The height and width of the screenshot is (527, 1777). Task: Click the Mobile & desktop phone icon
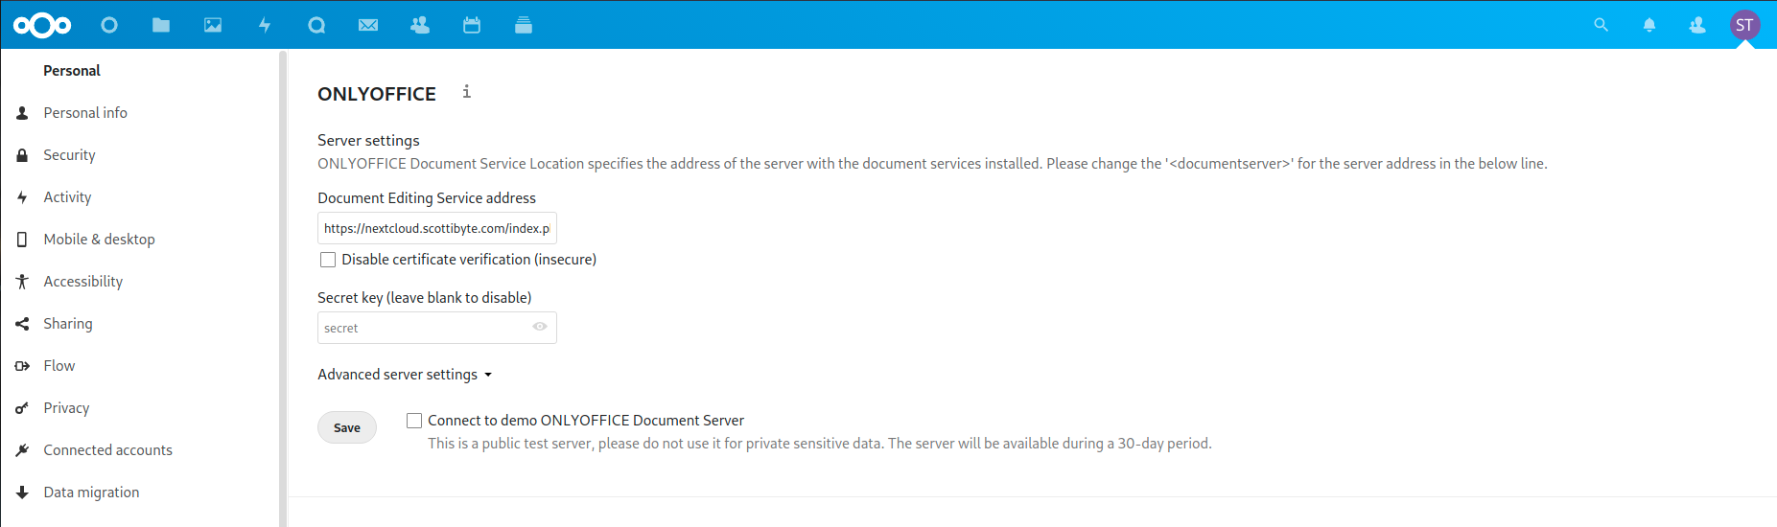(22, 240)
